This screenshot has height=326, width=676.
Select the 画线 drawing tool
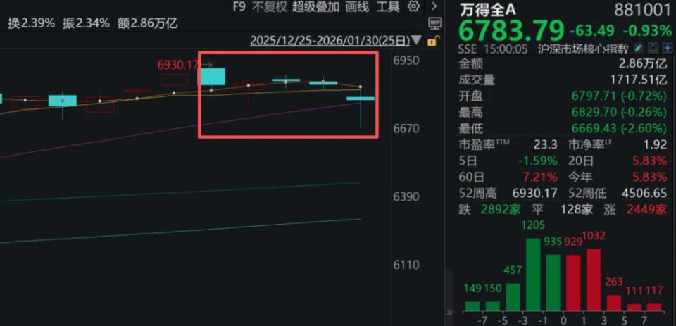coord(358,6)
